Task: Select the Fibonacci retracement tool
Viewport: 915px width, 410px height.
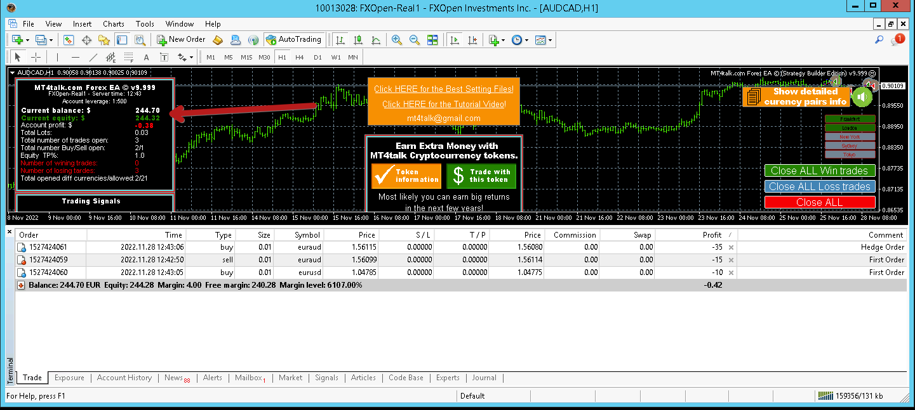Action: coord(128,57)
